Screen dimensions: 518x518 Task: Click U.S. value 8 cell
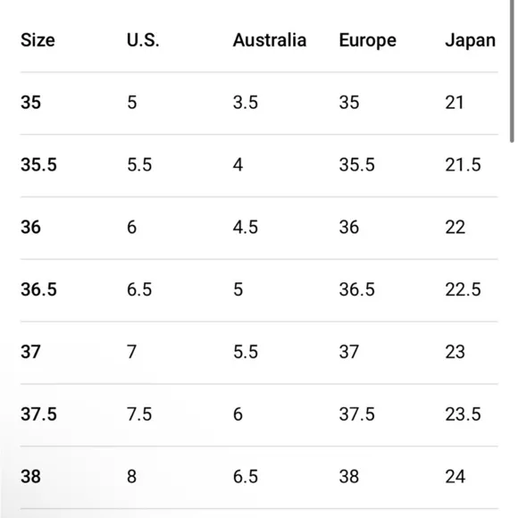pyautogui.click(x=131, y=477)
